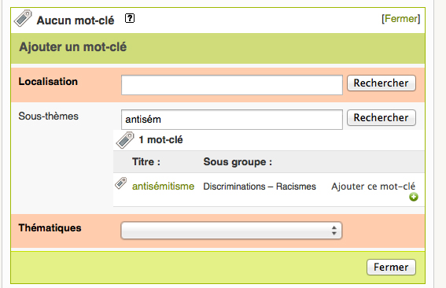Focus the Localisation search field

click(x=232, y=85)
